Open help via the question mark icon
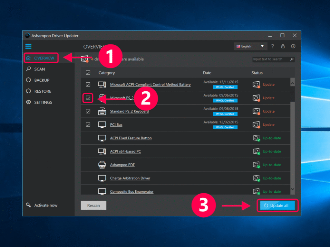Viewport: 330px width, 247px height. point(272,46)
